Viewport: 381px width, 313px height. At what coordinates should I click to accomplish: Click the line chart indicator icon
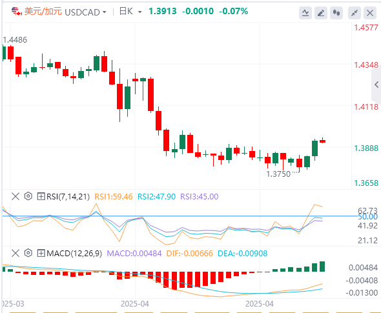305,13
